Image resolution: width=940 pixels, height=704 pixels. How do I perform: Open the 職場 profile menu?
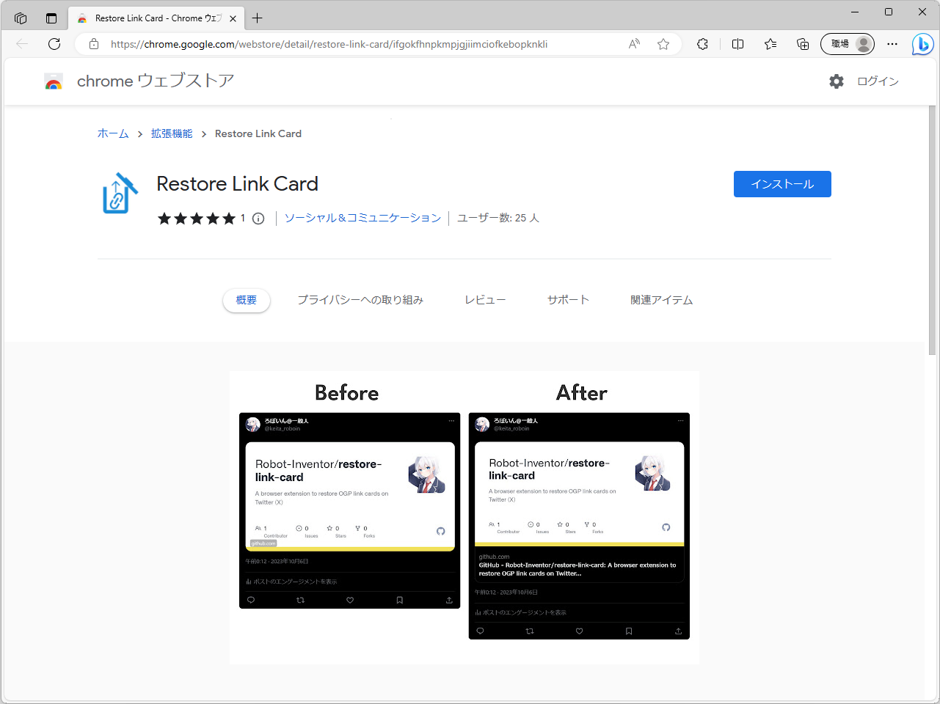coord(847,44)
